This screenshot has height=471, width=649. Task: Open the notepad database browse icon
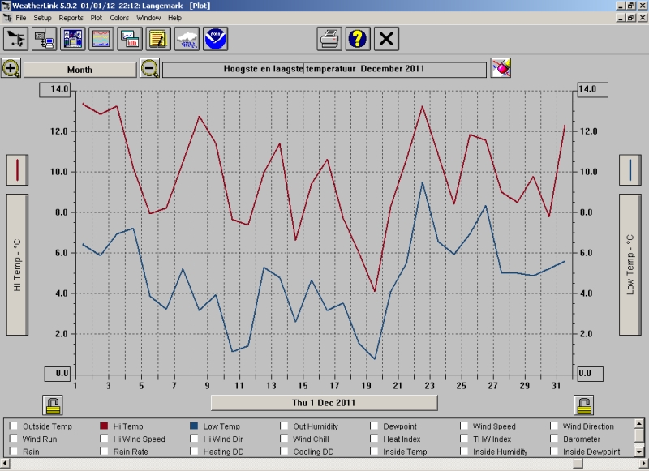[x=158, y=39]
